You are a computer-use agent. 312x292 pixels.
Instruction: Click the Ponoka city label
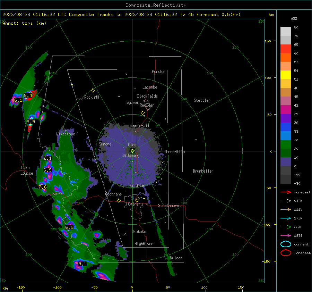[158, 72]
